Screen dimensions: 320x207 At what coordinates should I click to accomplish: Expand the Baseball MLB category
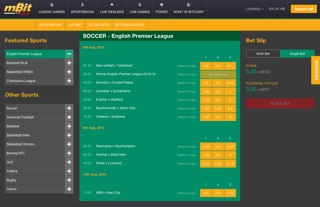coord(69,63)
